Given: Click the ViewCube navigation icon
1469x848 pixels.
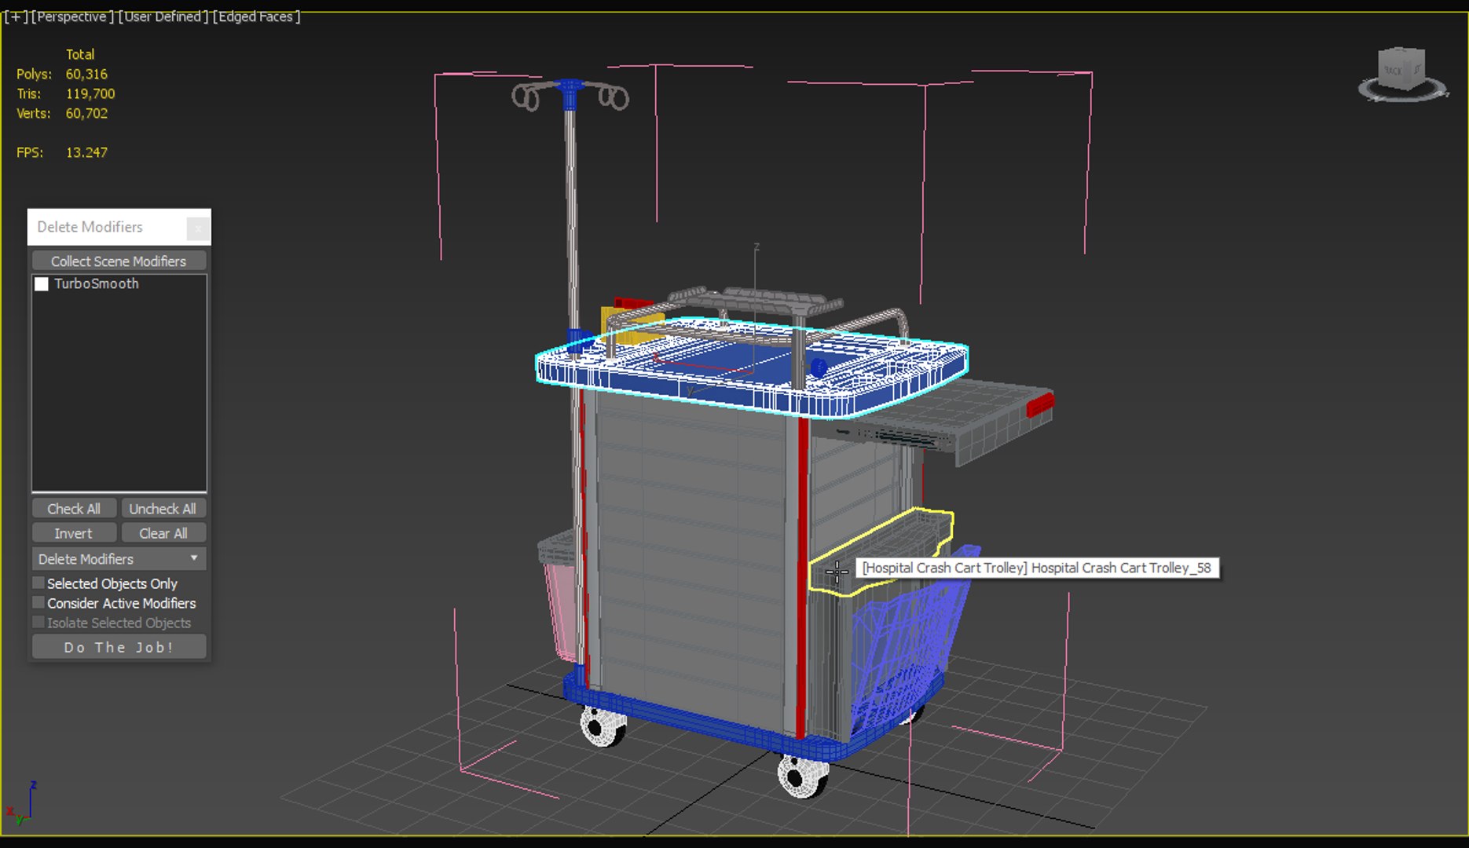Looking at the screenshot, I should (1403, 74).
